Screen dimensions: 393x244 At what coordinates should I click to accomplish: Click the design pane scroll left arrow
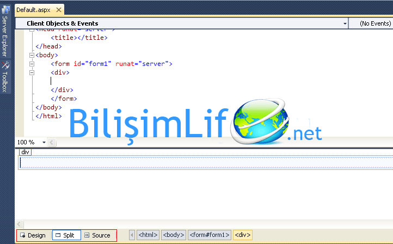(x=20, y=224)
